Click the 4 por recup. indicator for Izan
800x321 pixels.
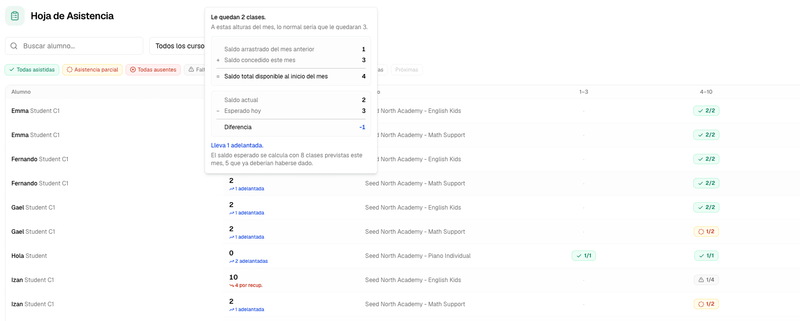coord(246,285)
